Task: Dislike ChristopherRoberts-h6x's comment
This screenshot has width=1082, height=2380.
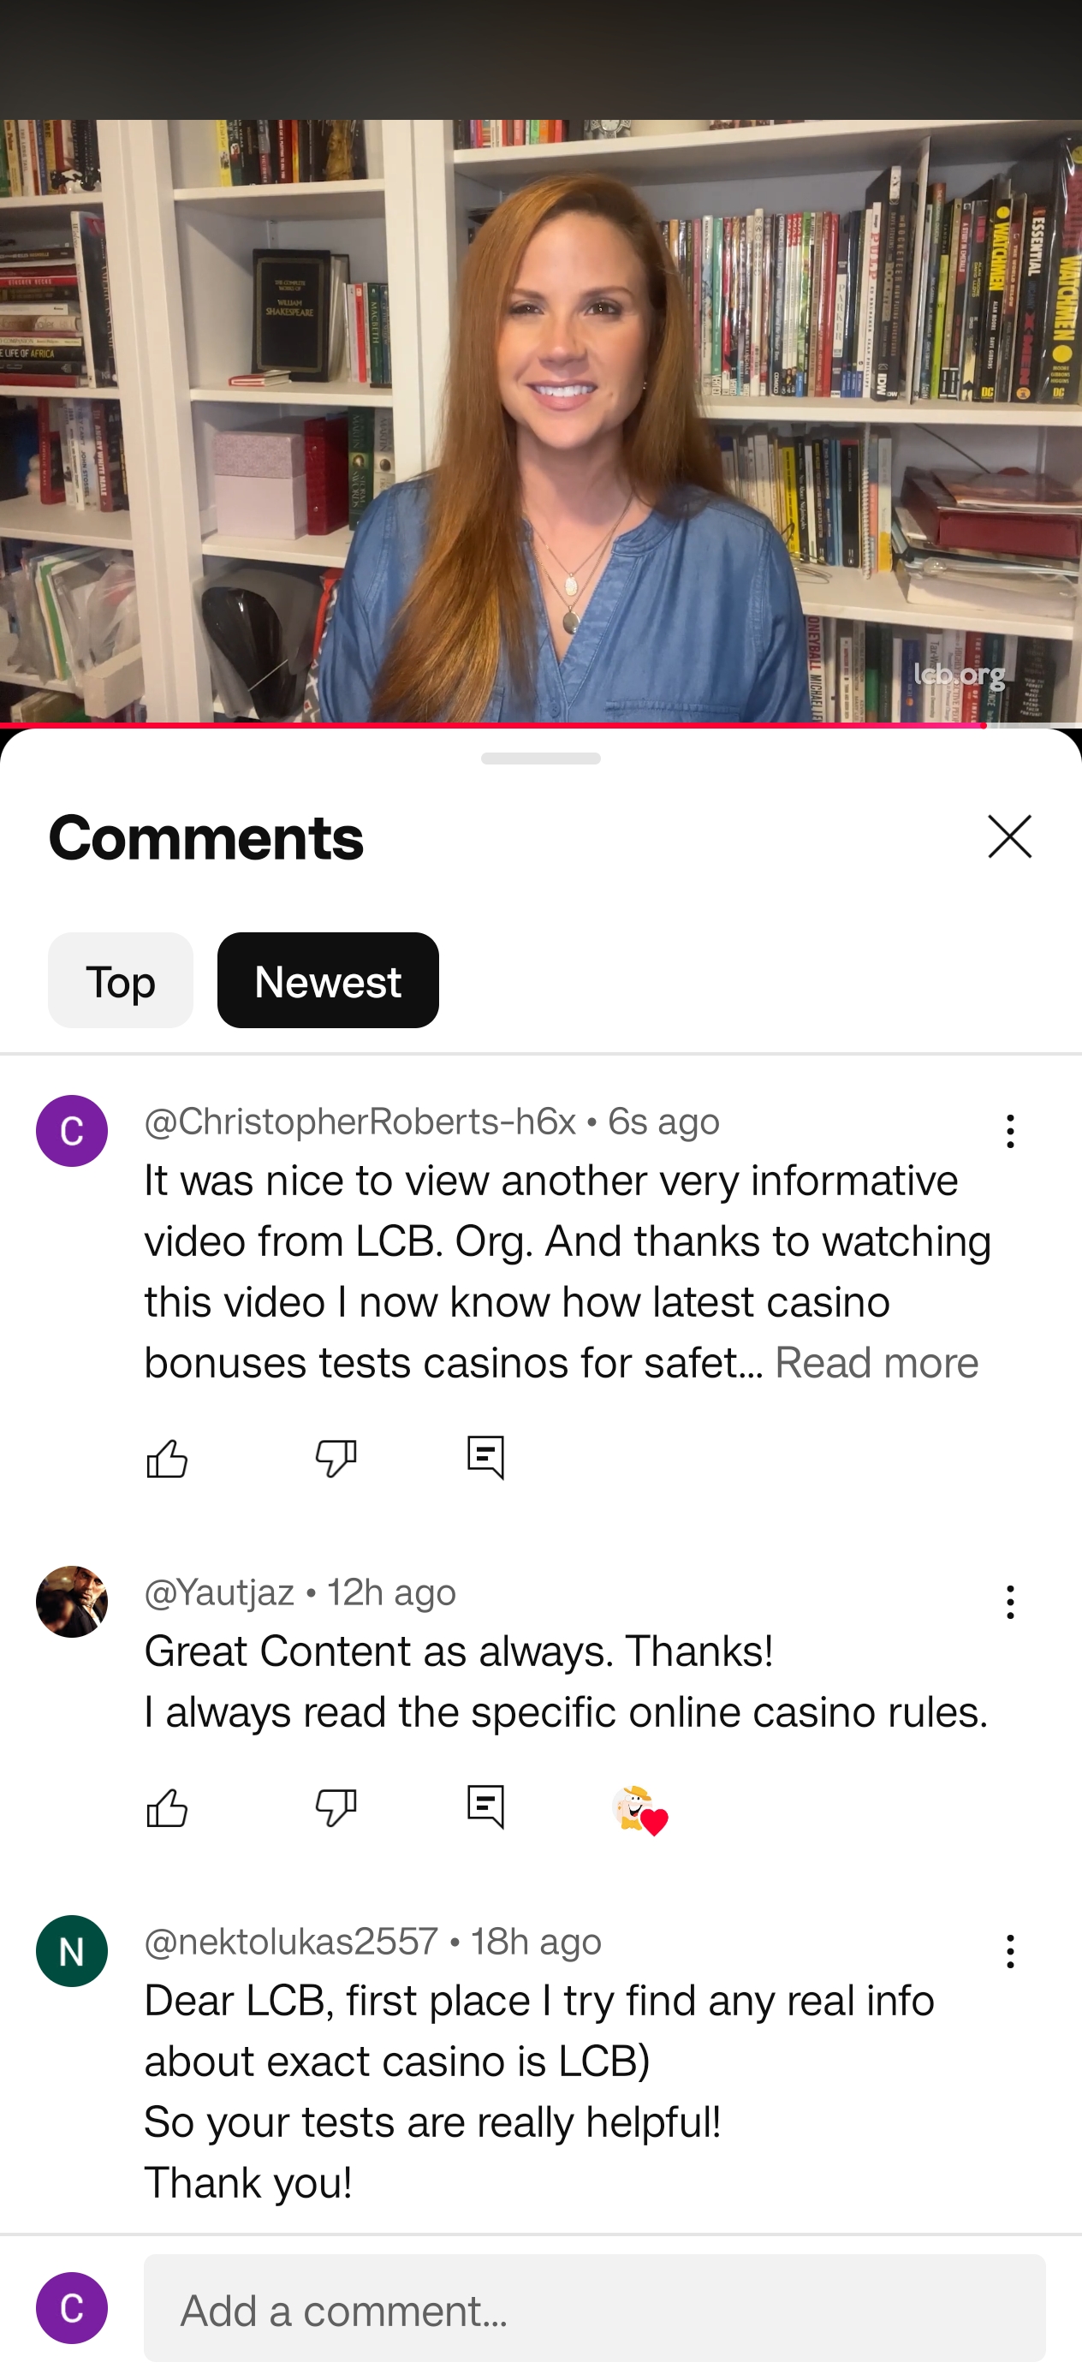Action: [x=336, y=1459]
